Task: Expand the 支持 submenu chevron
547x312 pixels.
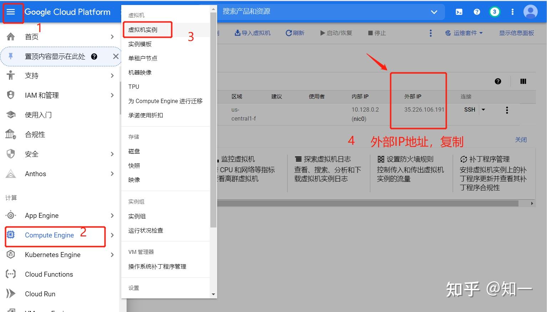Action: [112, 76]
